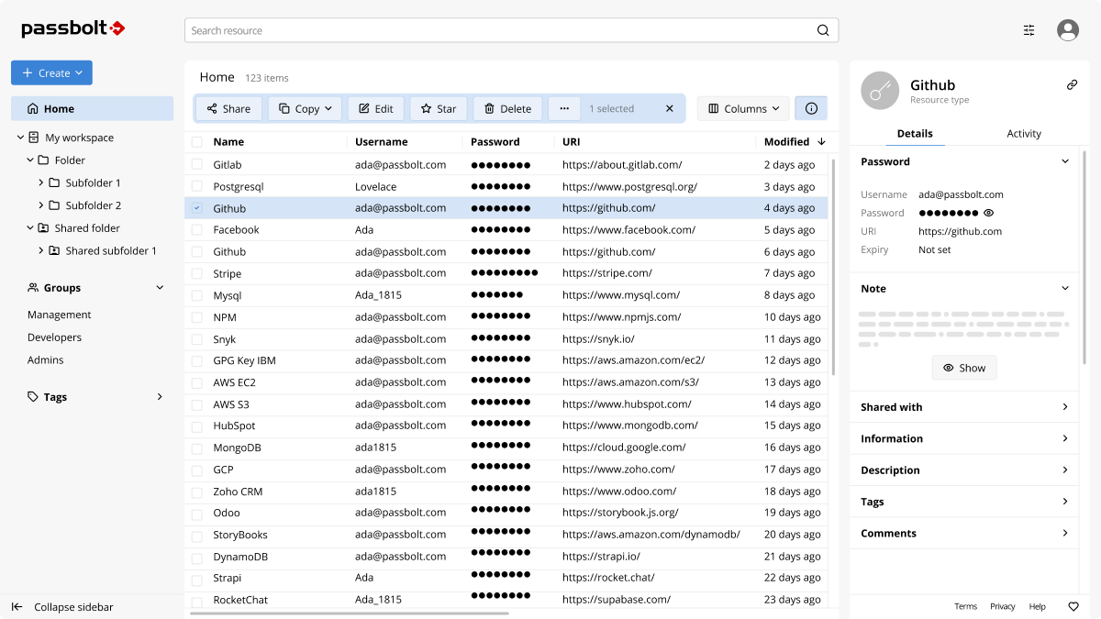Open the Management group
Image resolution: width=1101 pixels, height=619 pixels.
(60, 315)
